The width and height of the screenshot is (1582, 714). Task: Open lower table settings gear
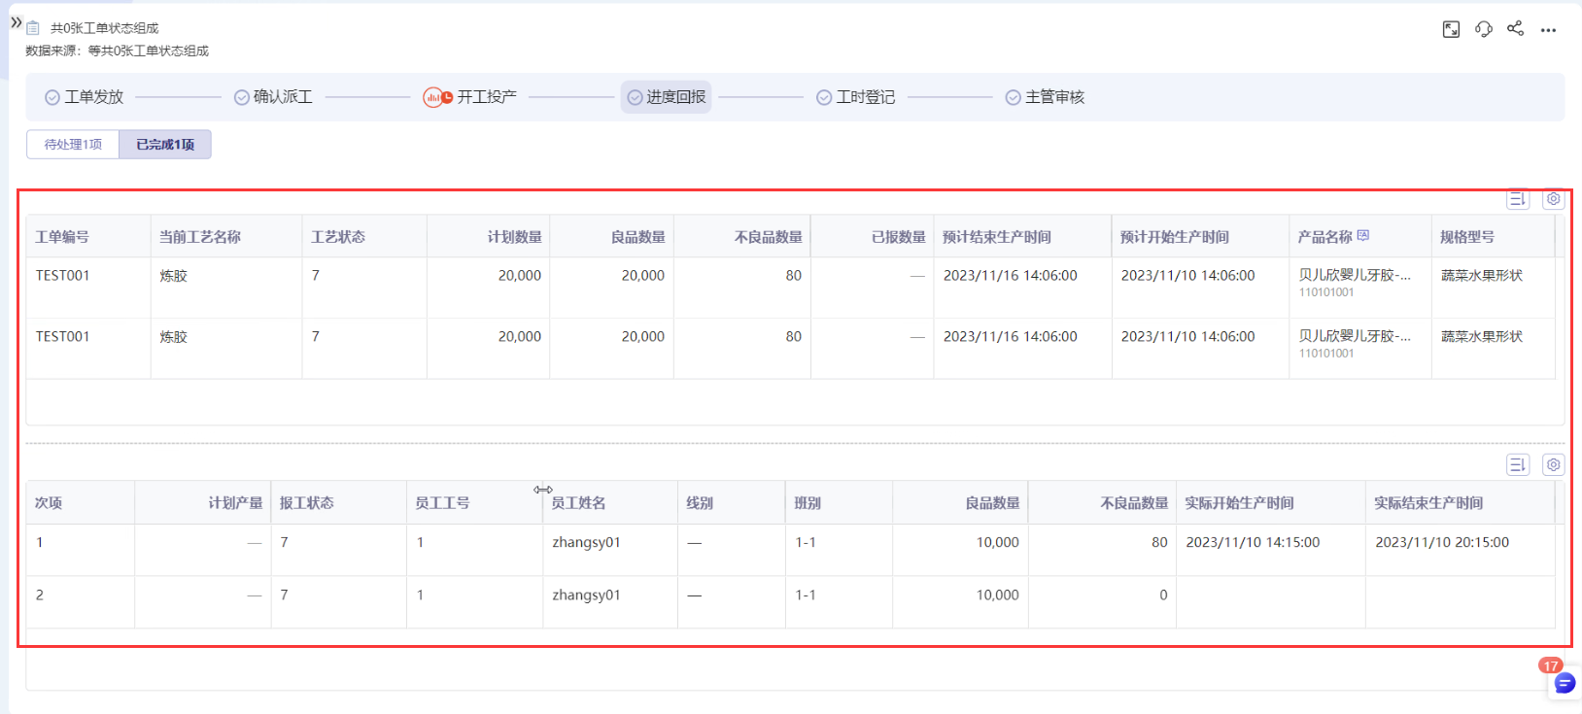point(1553,465)
